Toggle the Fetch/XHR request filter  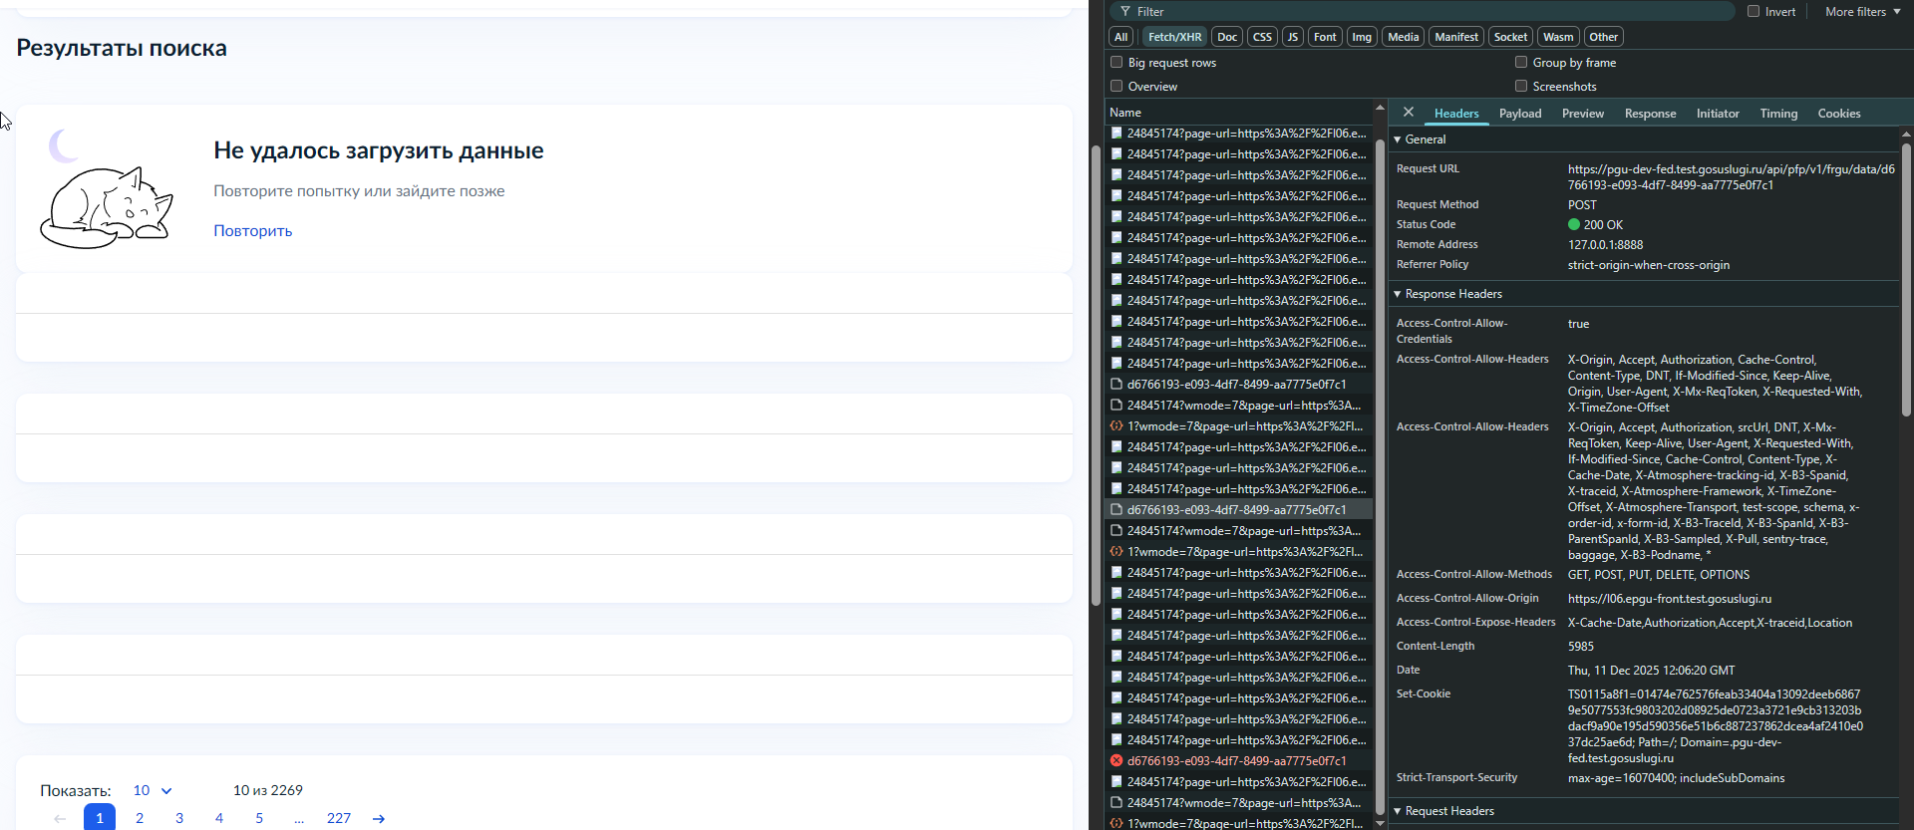(x=1175, y=37)
